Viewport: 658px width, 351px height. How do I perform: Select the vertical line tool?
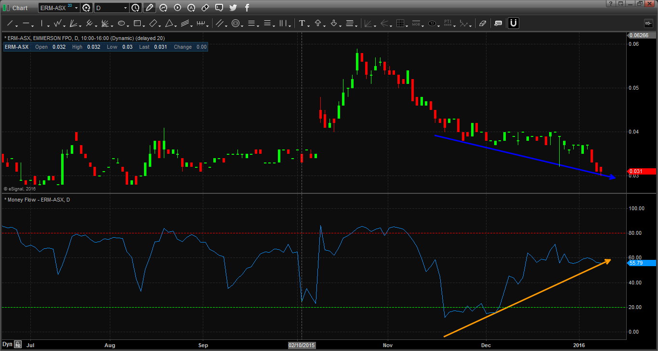[42, 23]
